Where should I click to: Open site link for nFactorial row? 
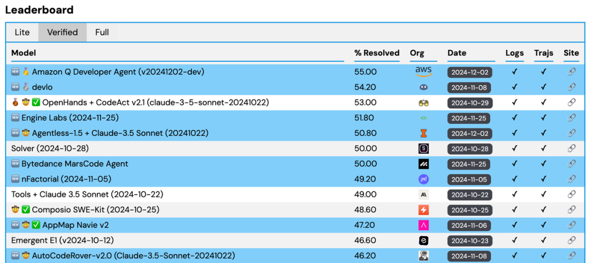(571, 179)
